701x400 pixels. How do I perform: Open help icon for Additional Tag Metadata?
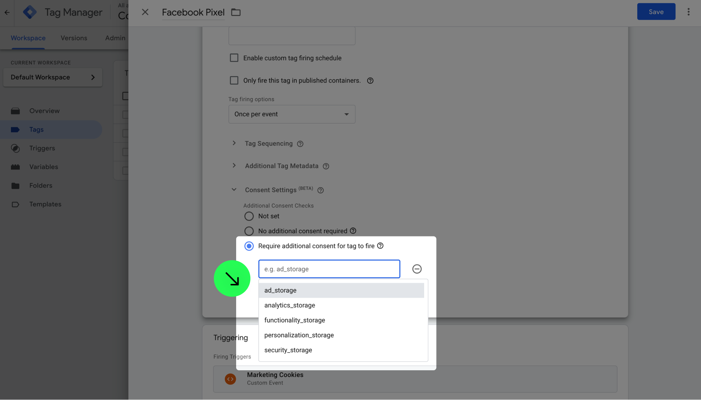tap(326, 166)
